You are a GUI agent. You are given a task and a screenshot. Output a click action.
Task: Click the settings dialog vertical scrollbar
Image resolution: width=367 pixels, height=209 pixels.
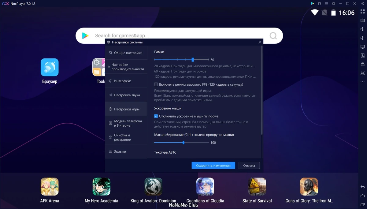(262, 90)
